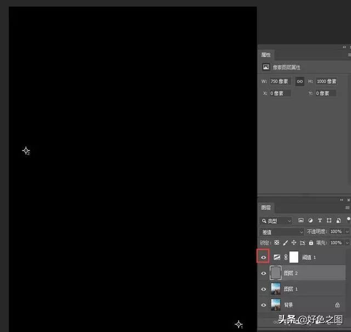Click the type layer filter icon
The width and height of the screenshot is (351, 332).
[x=320, y=221]
